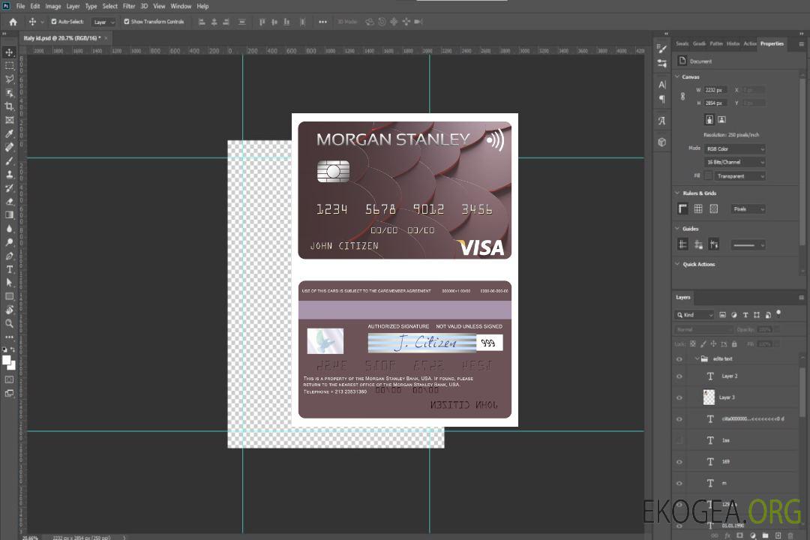Select the Horizontal Type tool
This screenshot has height=540, width=810.
point(9,269)
